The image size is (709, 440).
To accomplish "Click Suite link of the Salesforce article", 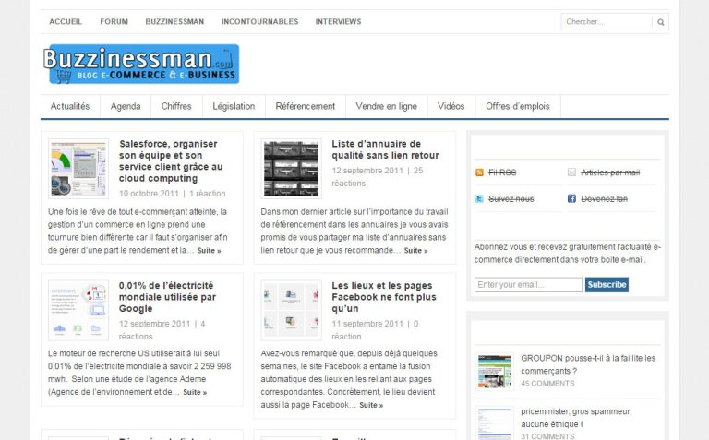I will pos(209,251).
